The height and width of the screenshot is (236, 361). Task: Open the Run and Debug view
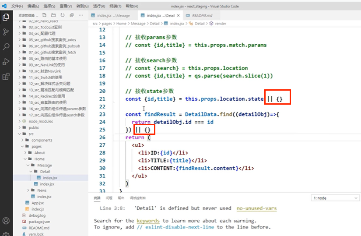(x=6, y=62)
